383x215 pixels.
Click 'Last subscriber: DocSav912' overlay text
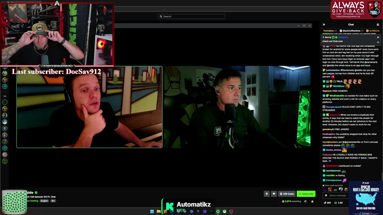57,72
